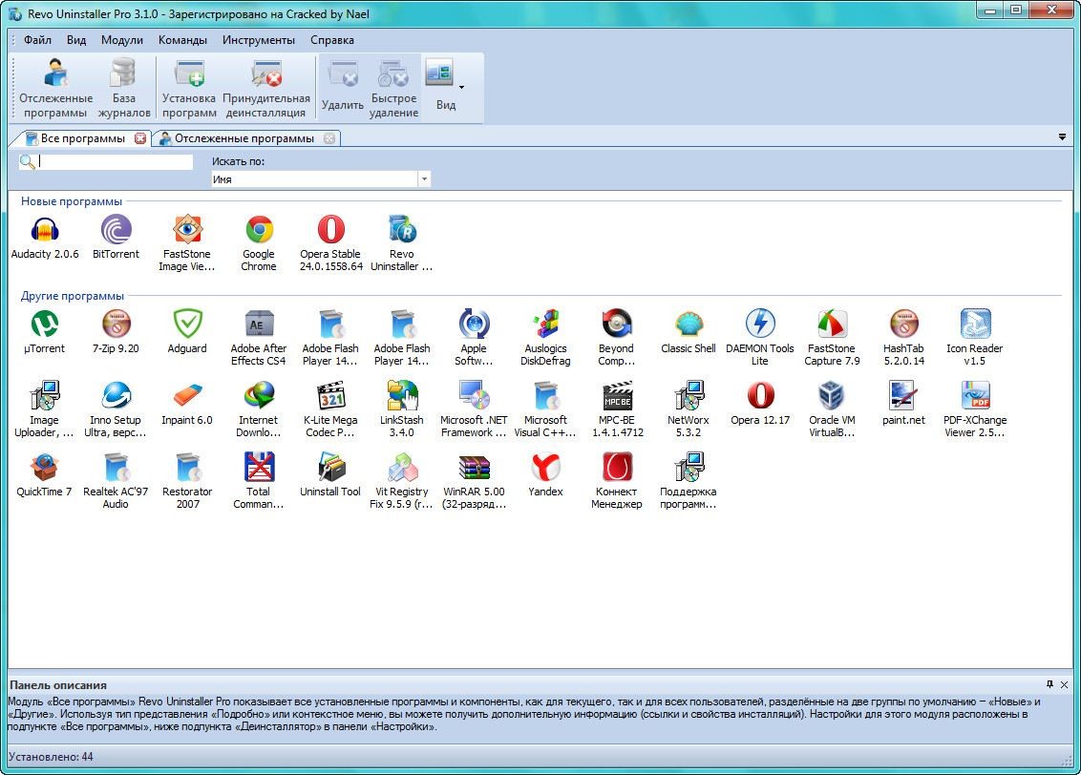Open the Отслеженные программы toolbar icon

[x=56, y=88]
